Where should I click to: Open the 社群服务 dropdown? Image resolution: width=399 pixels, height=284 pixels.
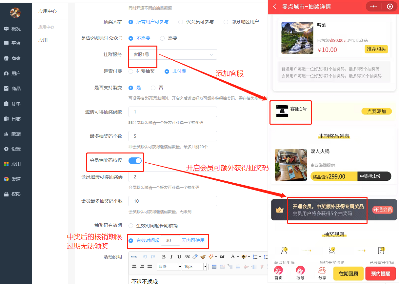point(173,54)
